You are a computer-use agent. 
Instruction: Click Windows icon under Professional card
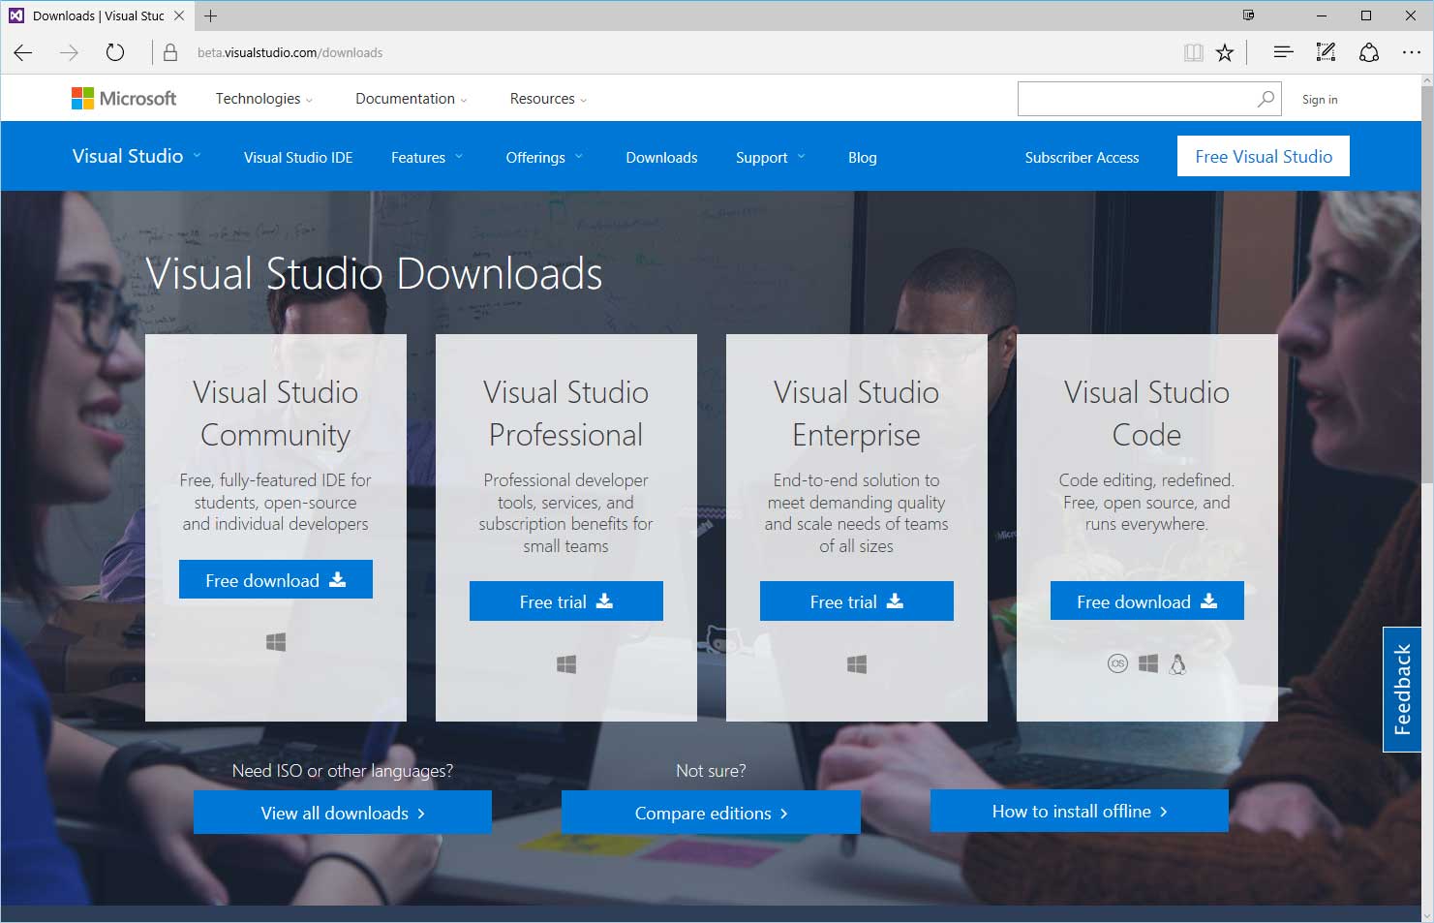[x=566, y=664]
